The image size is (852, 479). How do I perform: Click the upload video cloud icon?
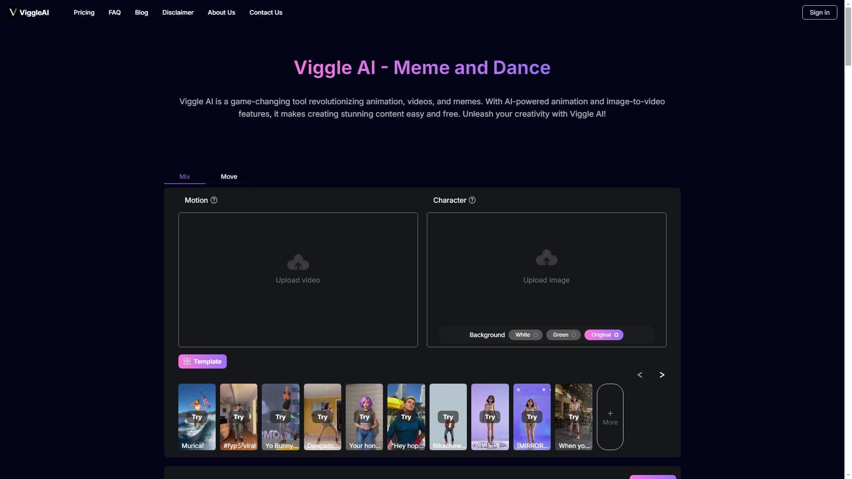click(298, 263)
